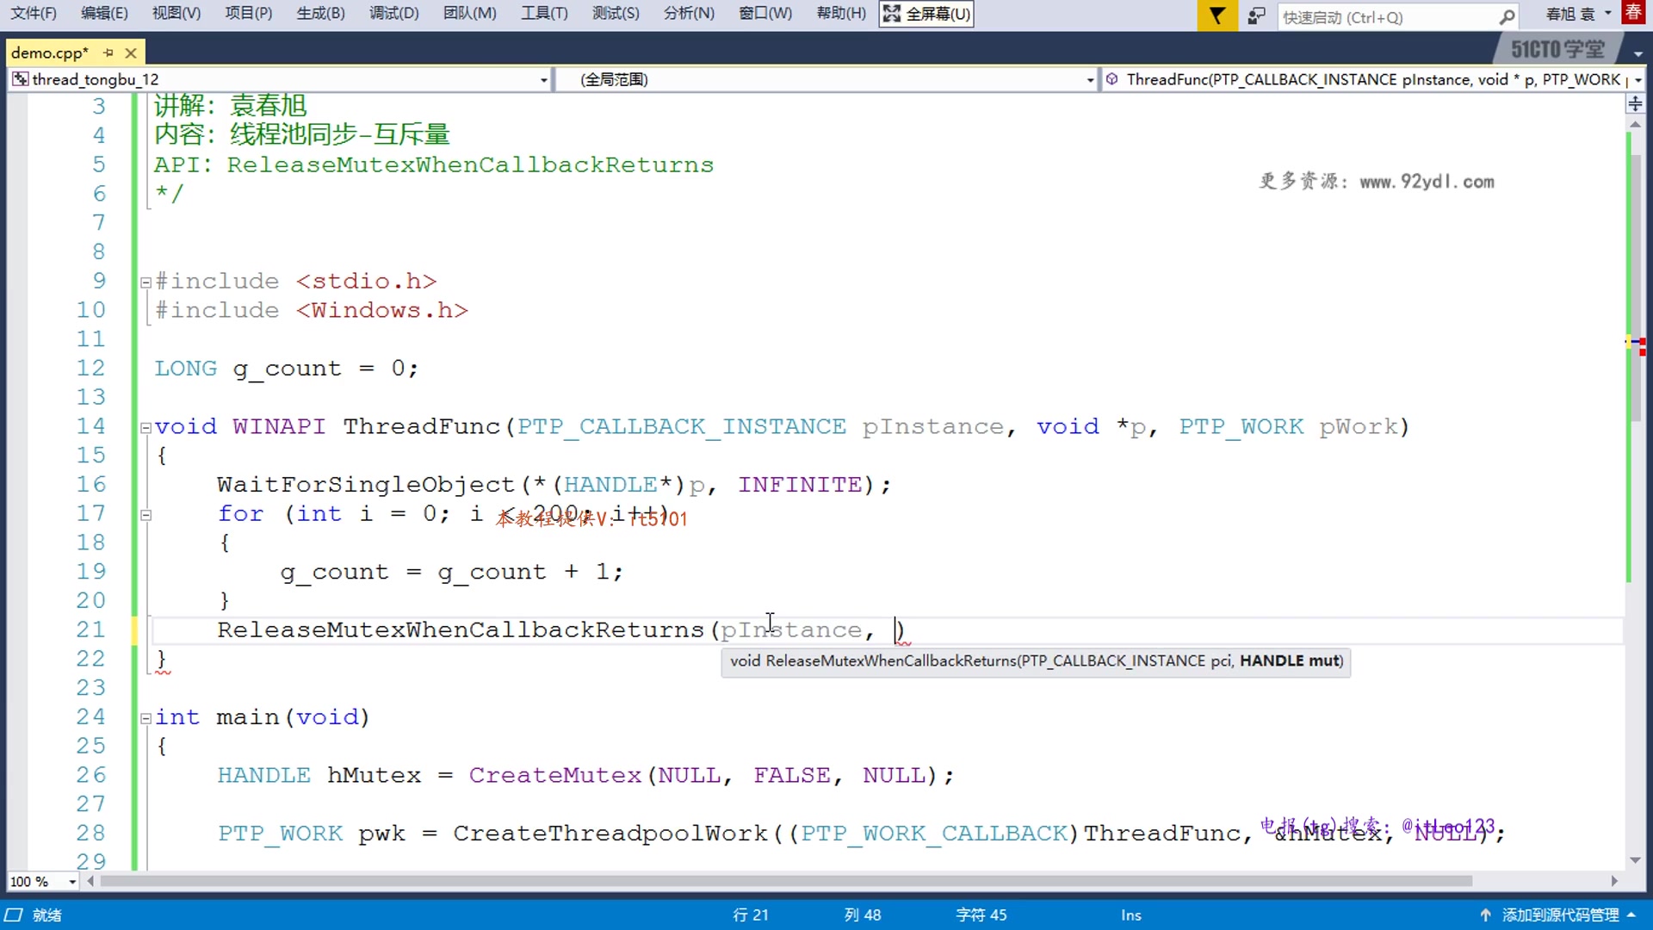Open the send feedback person icon

[1257, 15]
